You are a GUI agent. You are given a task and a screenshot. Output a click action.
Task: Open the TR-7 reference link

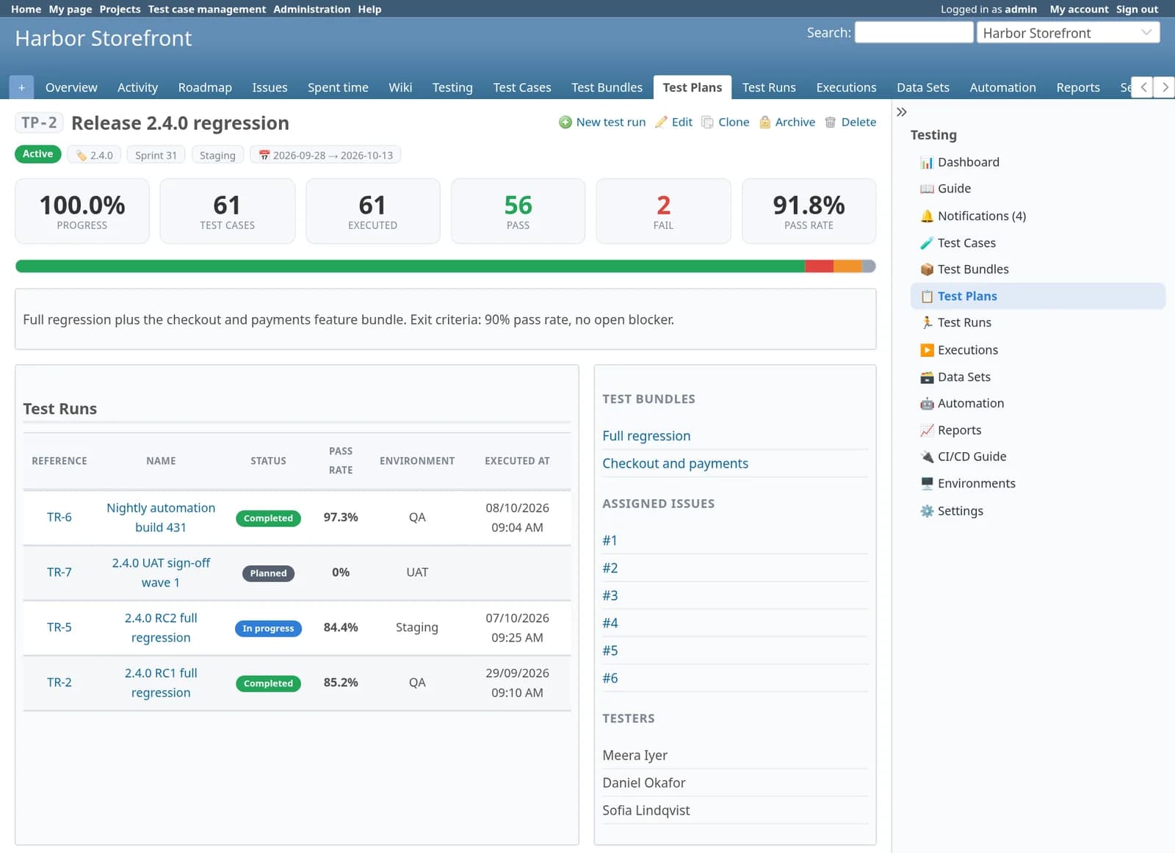[x=59, y=572]
